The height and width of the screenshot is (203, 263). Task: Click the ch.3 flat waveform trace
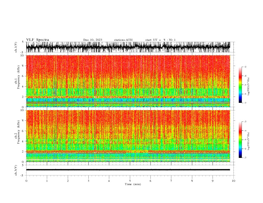128,170
